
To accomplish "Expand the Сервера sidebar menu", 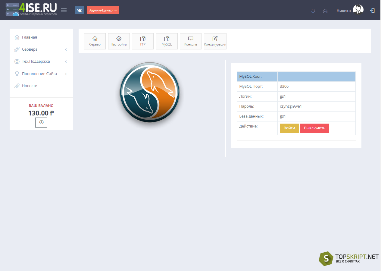I will pyautogui.click(x=41, y=49).
